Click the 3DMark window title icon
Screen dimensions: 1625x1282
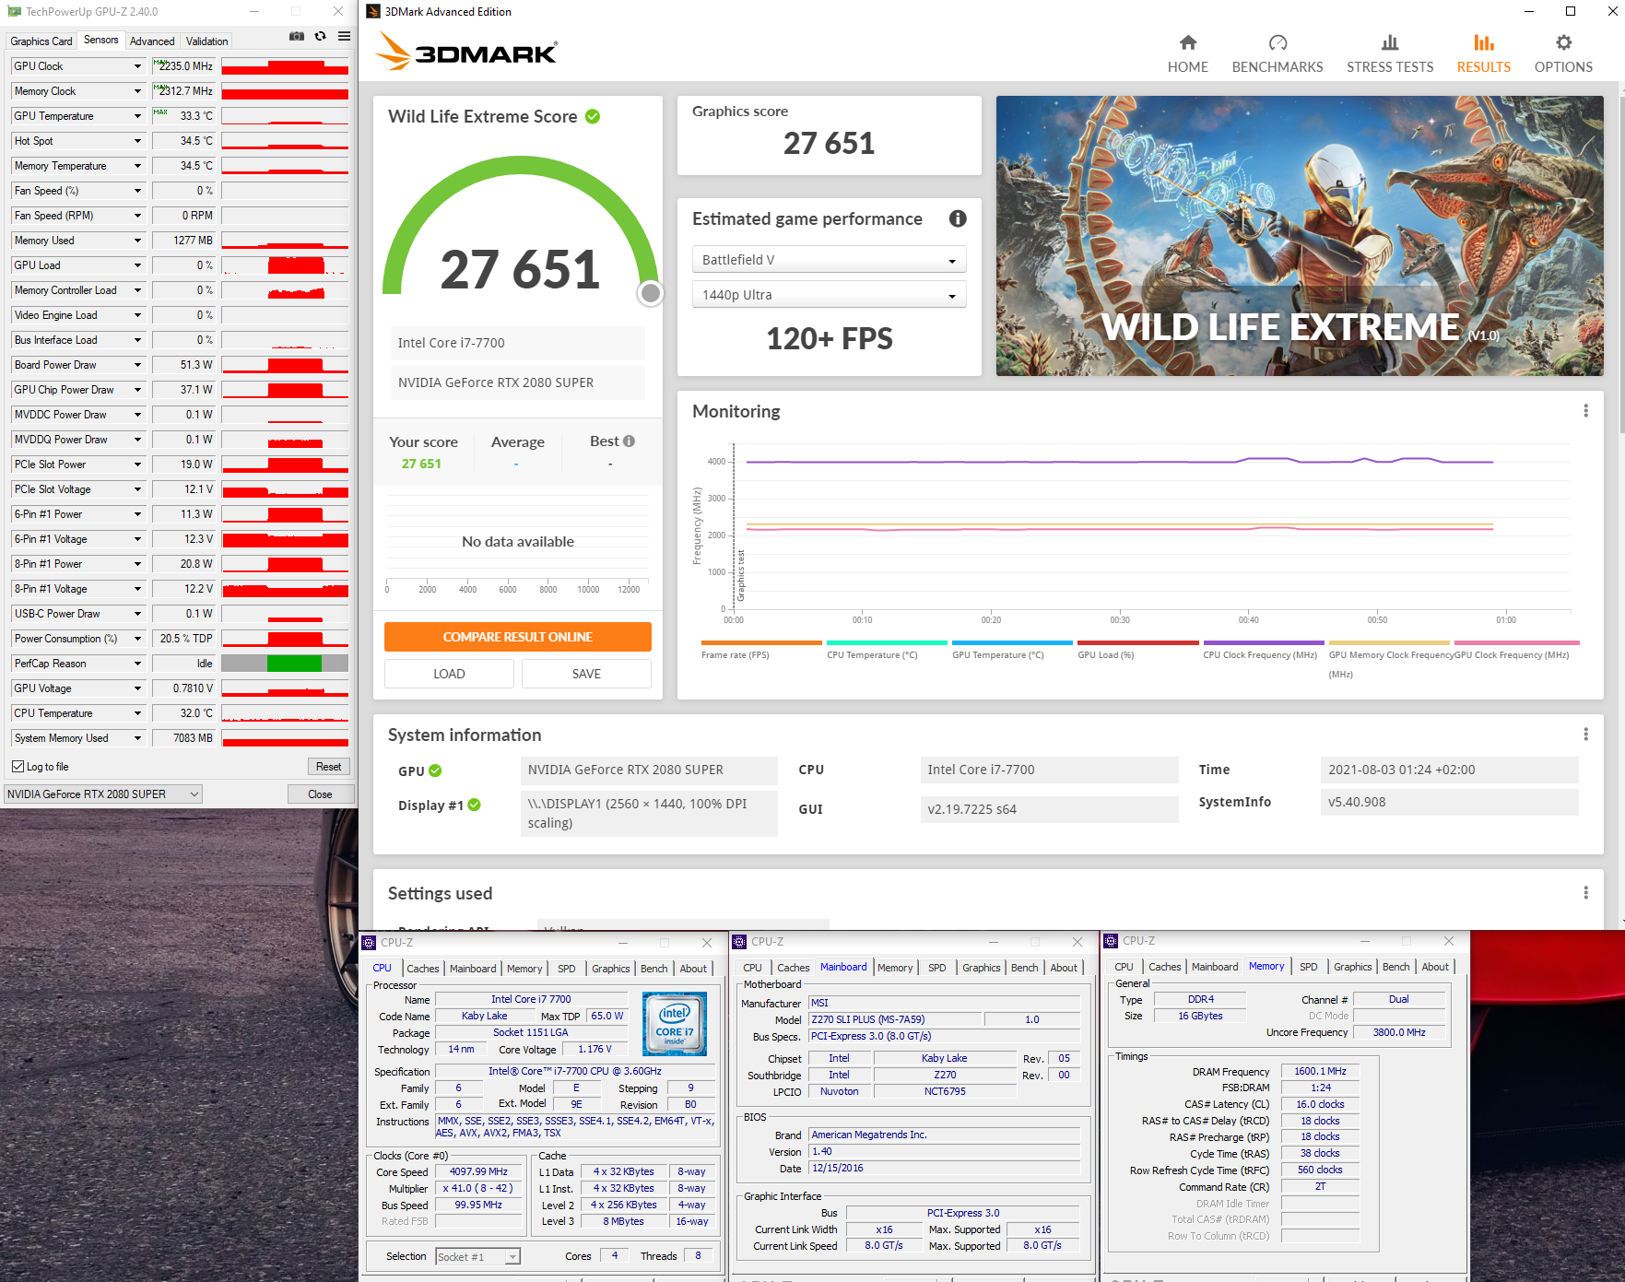click(x=373, y=11)
